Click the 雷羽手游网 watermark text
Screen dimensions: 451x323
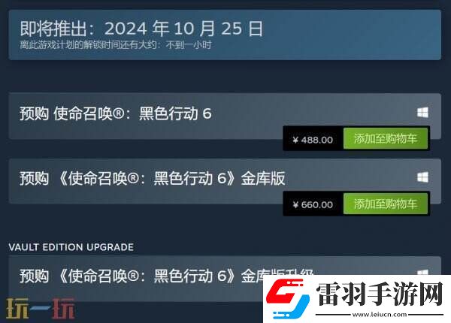point(380,294)
